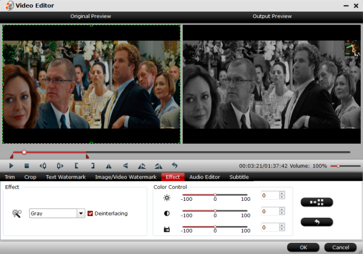Screen dimensions: 363x254
Task: Click the saturation value input field
Action: 270,227
